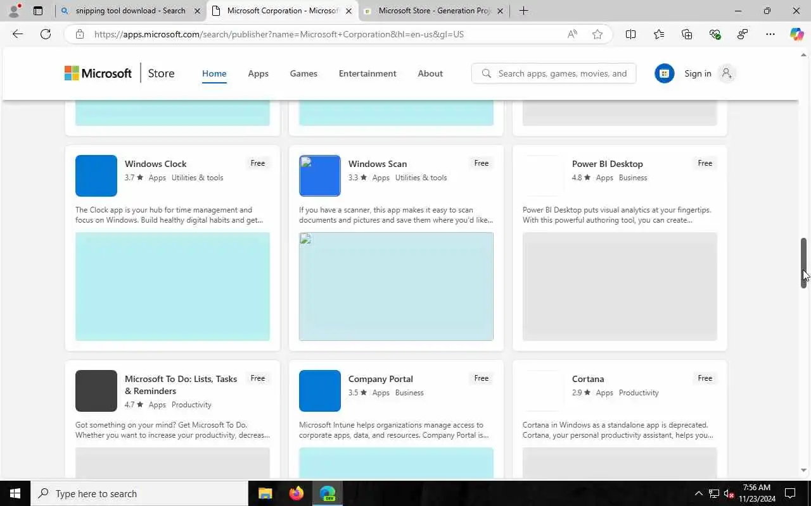Toggle Split screen icon in toolbar

point(630,34)
